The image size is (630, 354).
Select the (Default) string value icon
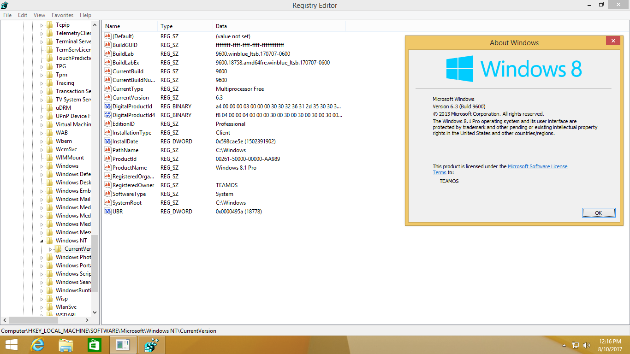(108, 36)
